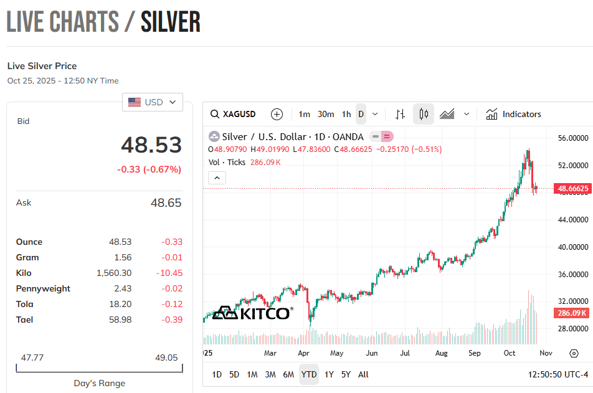The image size is (593, 393).
Task: Select the 1h interval button
Action: tap(346, 115)
